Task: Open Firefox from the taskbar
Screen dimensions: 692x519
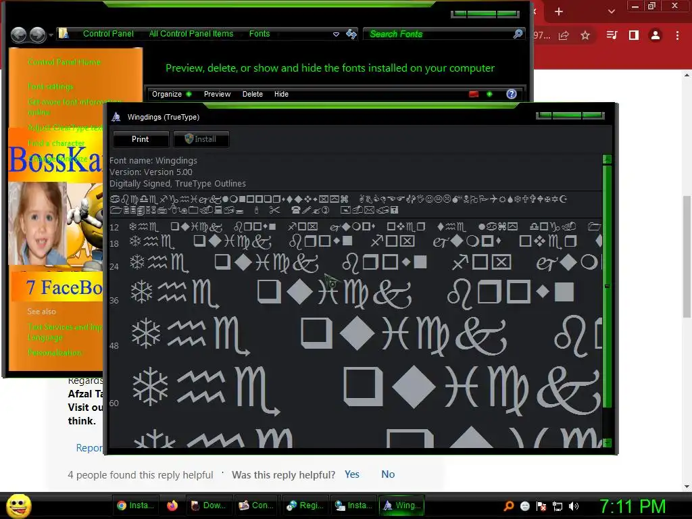Action: point(172,505)
